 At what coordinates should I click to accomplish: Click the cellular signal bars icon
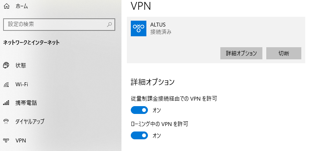6,103
